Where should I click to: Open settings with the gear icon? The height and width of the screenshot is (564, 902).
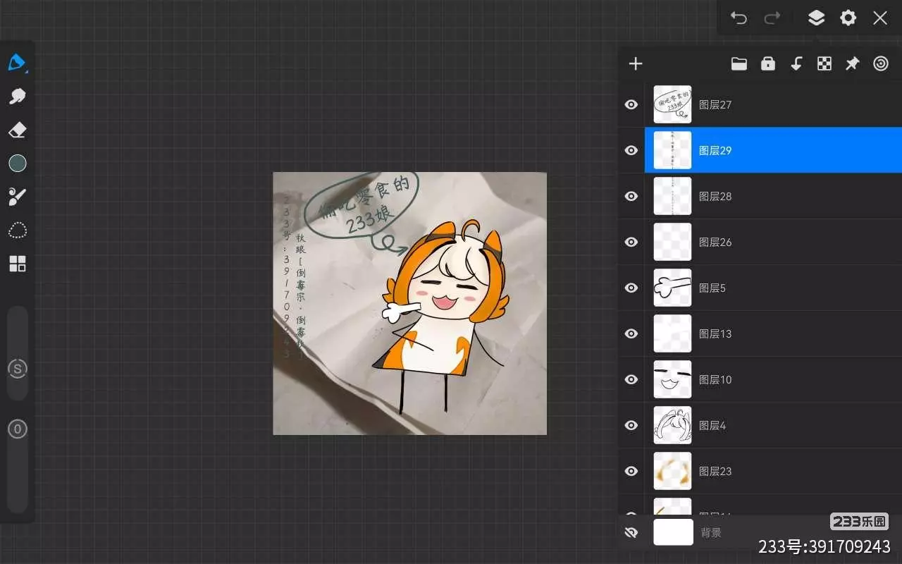(848, 18)
